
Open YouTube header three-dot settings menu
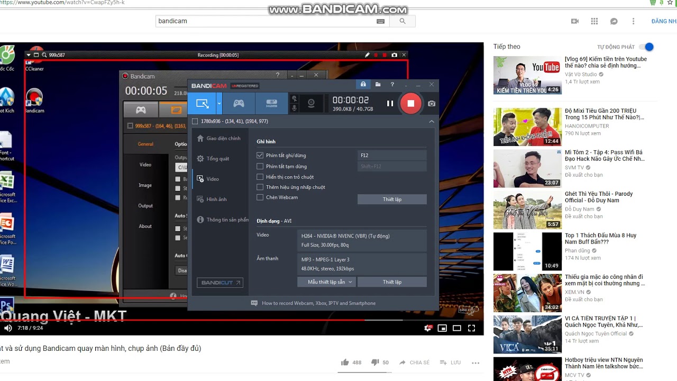point(633,21)
